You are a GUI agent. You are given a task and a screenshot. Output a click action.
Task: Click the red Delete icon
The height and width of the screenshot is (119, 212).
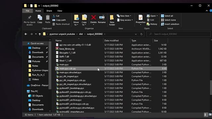pos(93,18)
